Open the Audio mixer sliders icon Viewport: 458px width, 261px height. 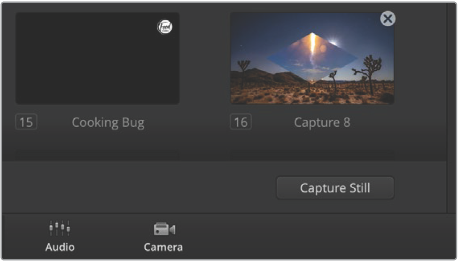(60, 229)
